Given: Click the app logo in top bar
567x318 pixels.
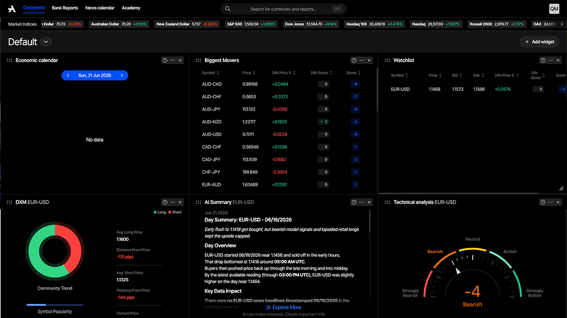Looking at the screenshot, I should click(x=12, y=9).
